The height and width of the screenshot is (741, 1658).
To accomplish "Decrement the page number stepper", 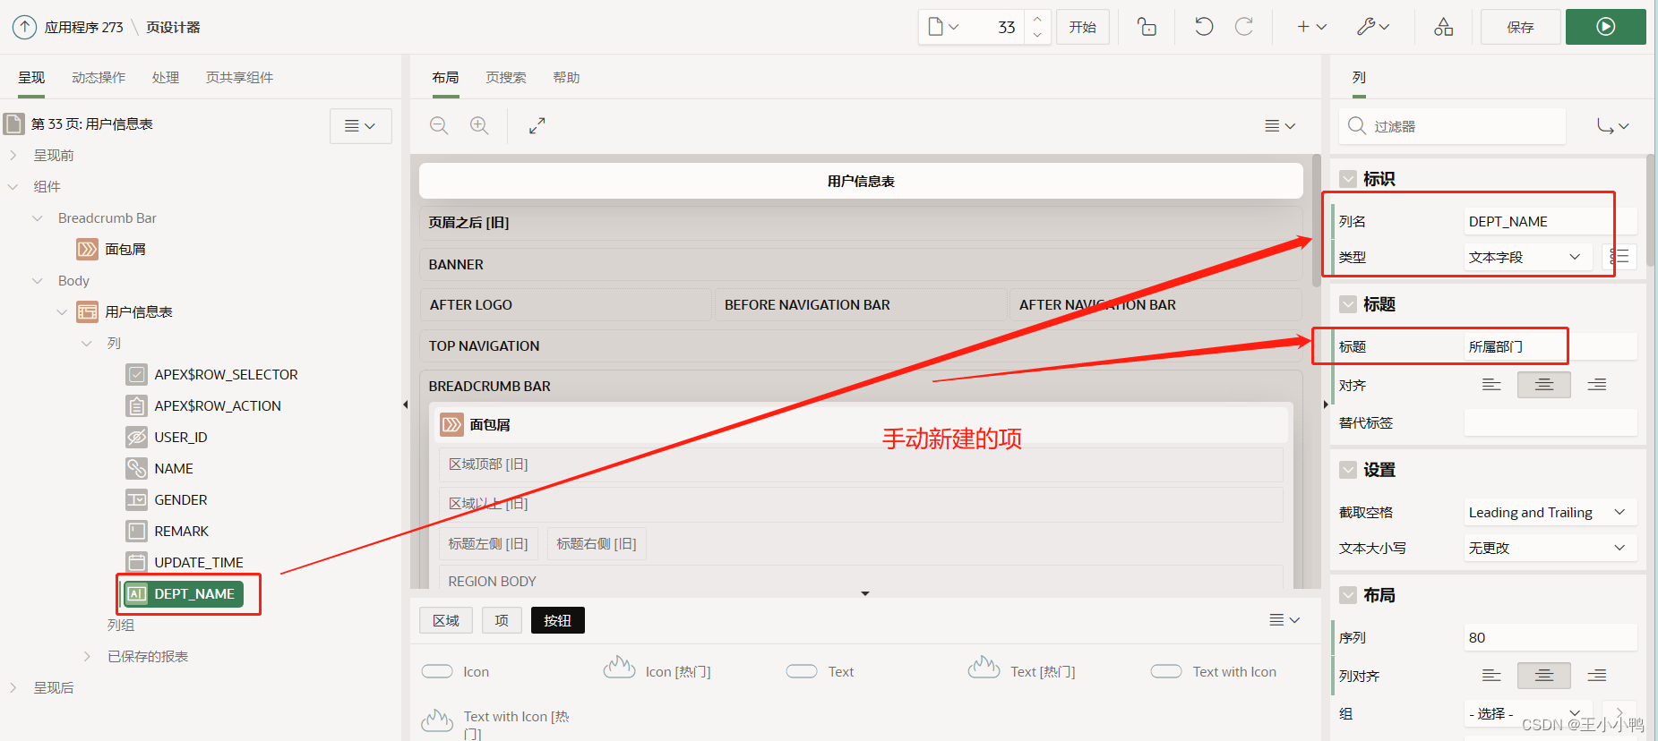I will (1037, 35).
